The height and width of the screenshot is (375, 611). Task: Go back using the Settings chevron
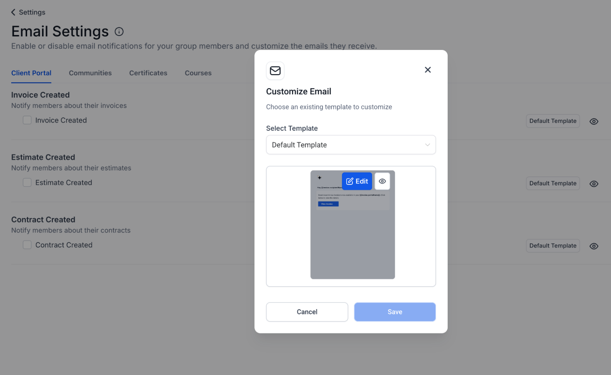[14, 12]
